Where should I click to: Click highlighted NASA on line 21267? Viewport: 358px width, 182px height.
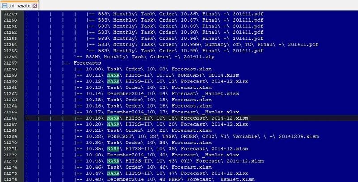coord(113,124)
